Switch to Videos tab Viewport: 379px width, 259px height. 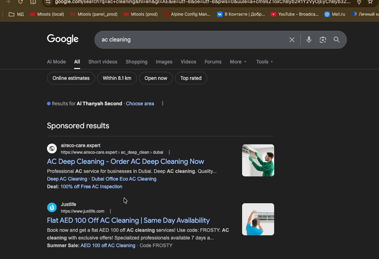click(x=188, y=62)
